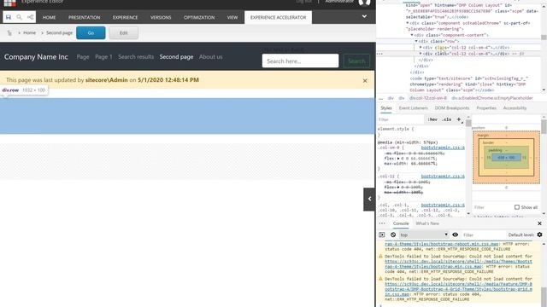547x307 pixels.
Task: Open the console settings gear
Action: pos(539,235)
